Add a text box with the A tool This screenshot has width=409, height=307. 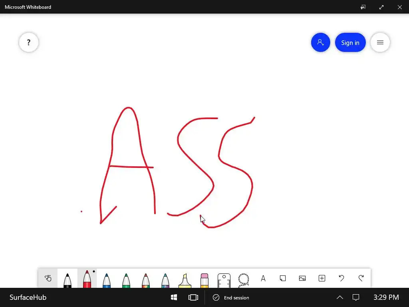point(263,278)
